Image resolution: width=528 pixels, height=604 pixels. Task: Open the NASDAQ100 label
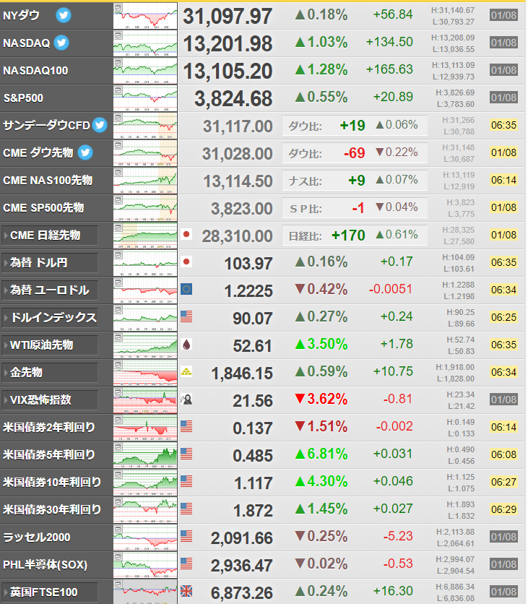(35, 71)
